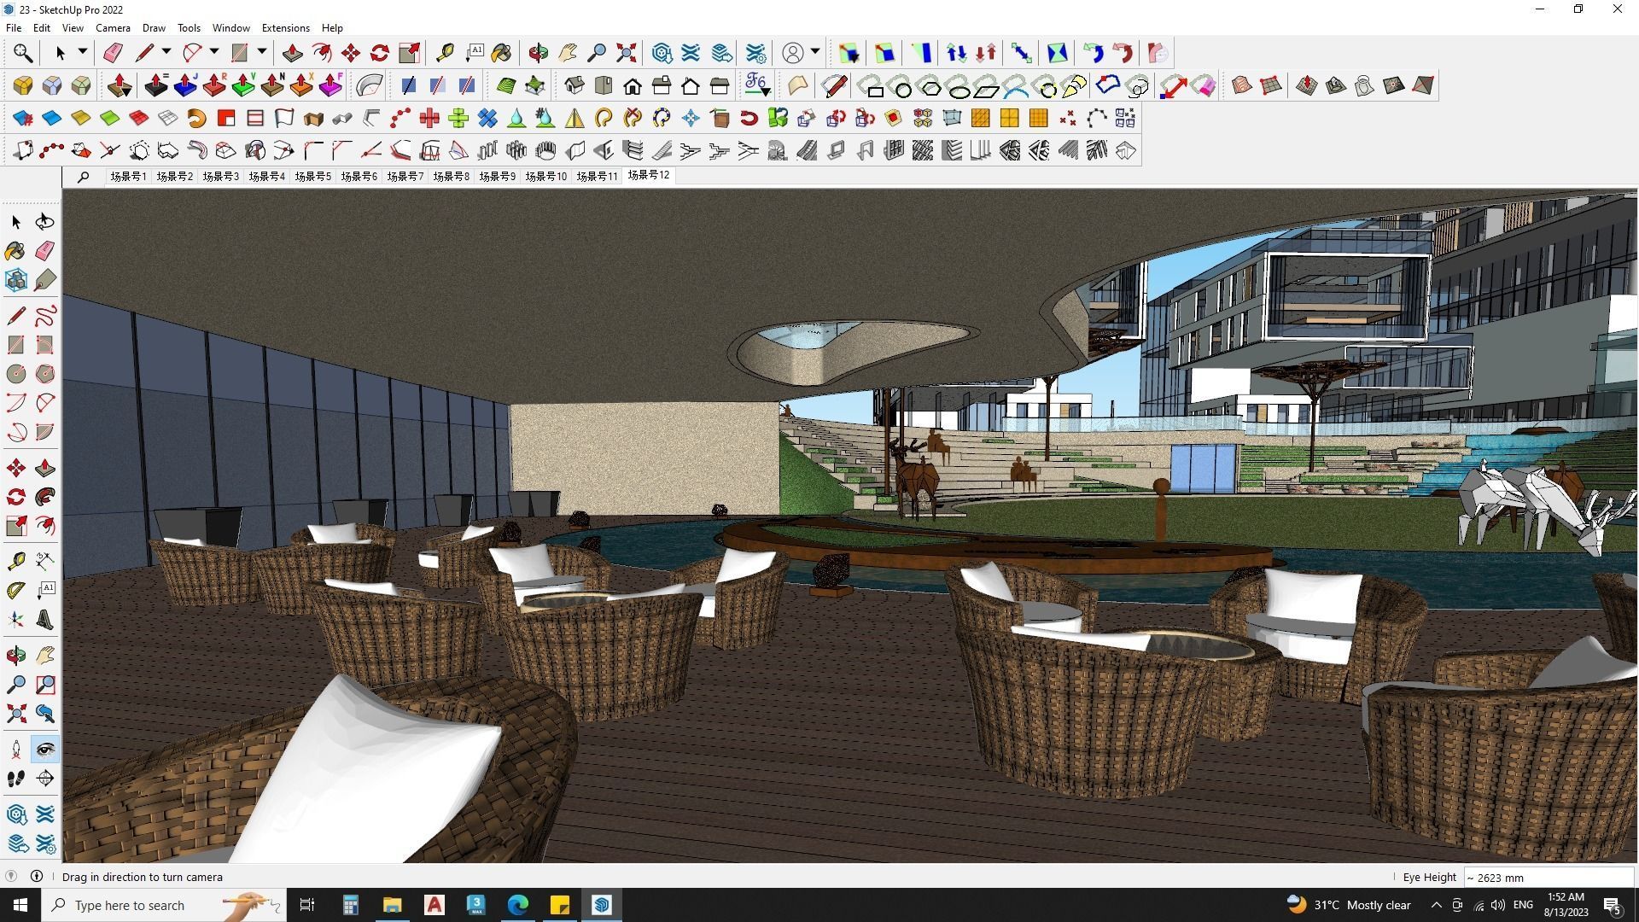
Task: Select the Move tool in top toolbar
Action: pyautogui.click(x=350, y=53)
